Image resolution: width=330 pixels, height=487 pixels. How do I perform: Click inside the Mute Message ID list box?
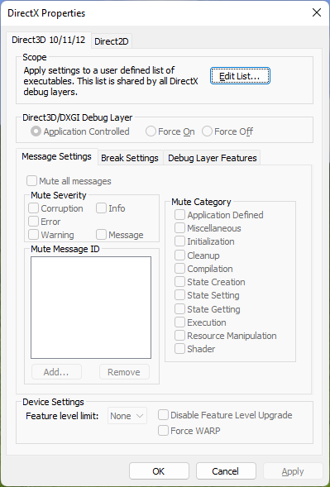(91, 308)
